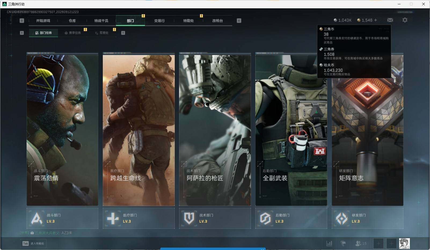
Task: Open the 仓库 tab
Action: 72,21
